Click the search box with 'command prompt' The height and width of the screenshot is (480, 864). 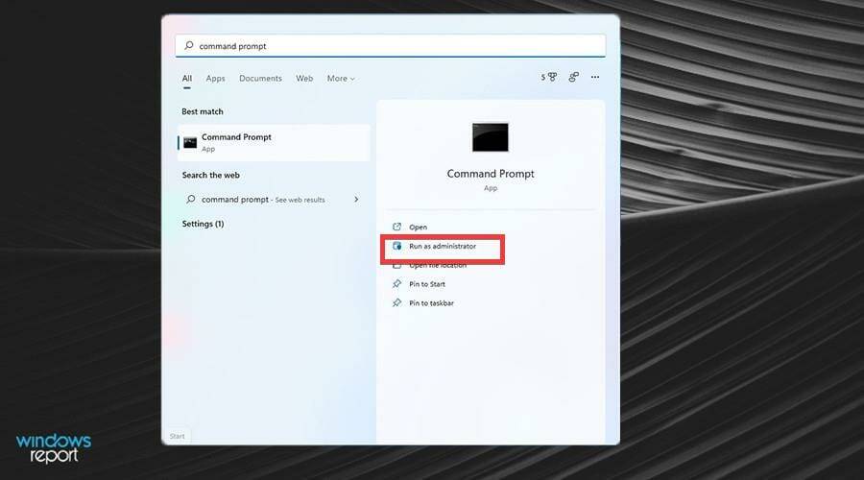click(390, 46)
